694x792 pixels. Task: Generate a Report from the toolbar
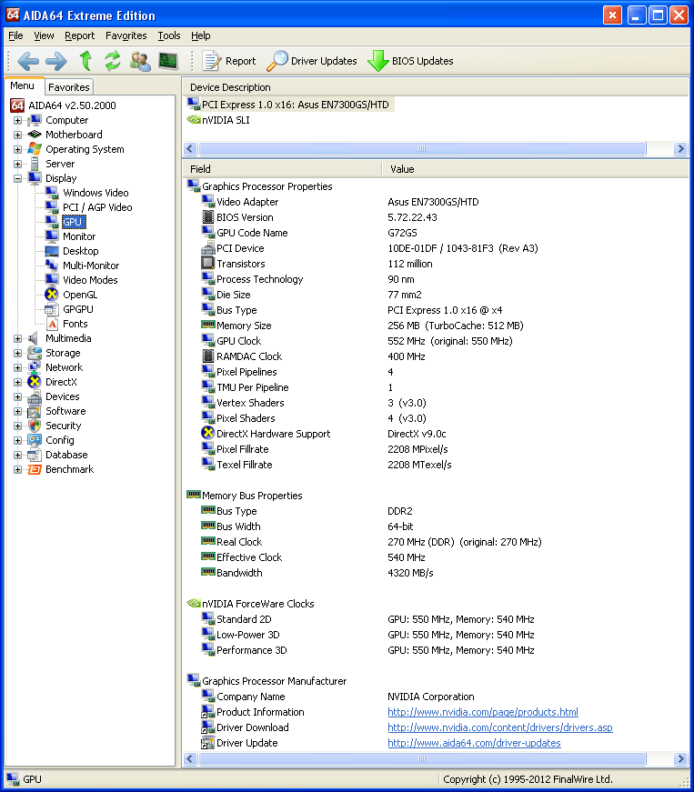pyautogui.click(x=229, y=61)
